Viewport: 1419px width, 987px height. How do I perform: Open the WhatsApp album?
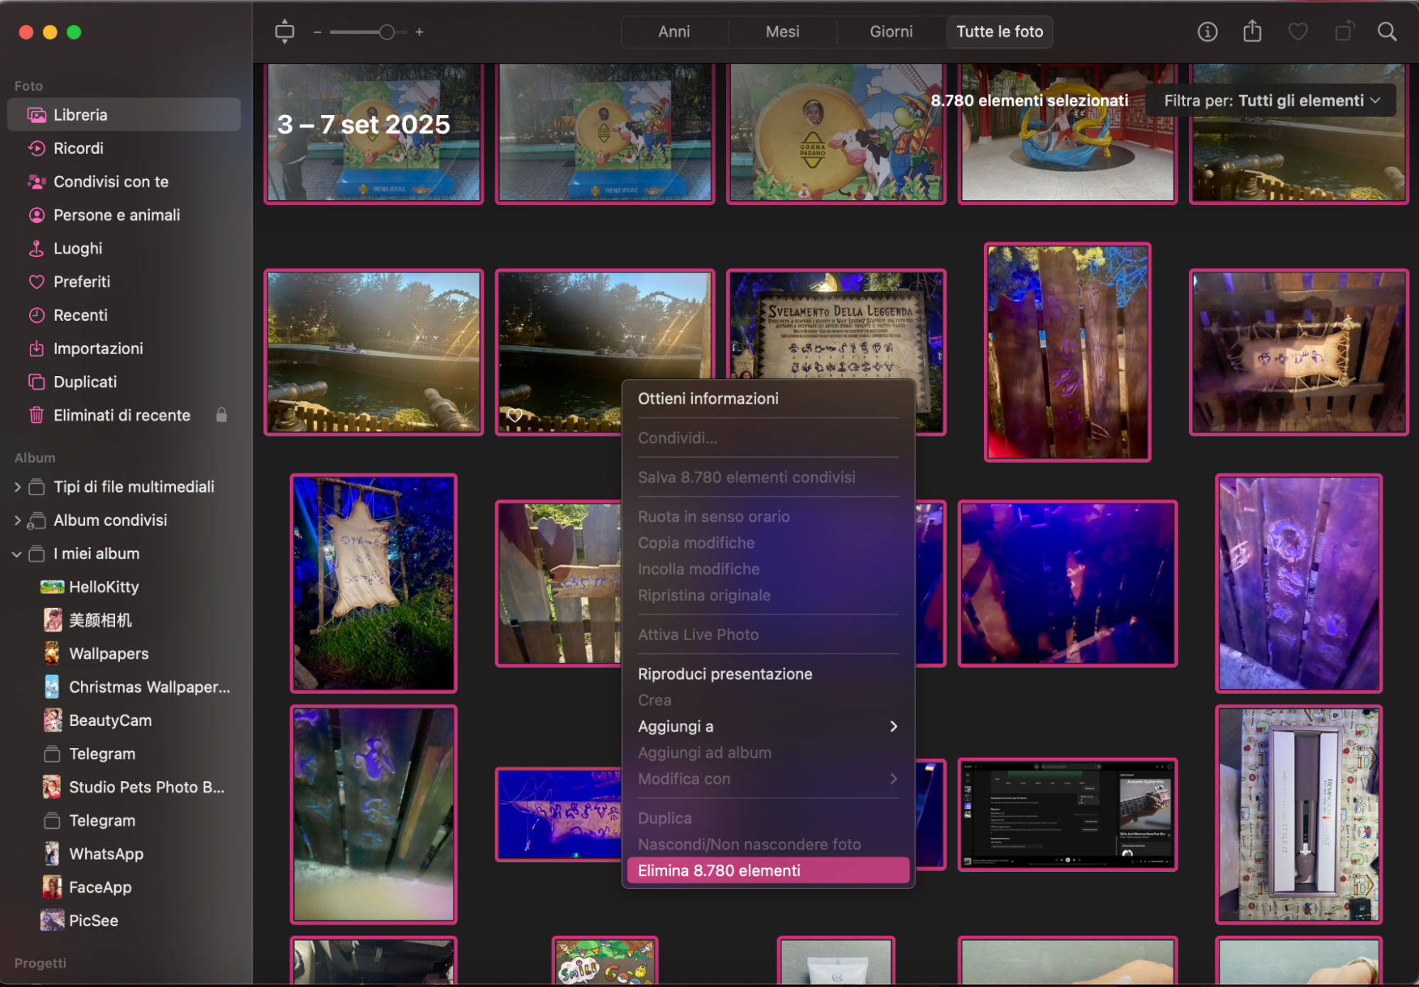coord(106,854)
